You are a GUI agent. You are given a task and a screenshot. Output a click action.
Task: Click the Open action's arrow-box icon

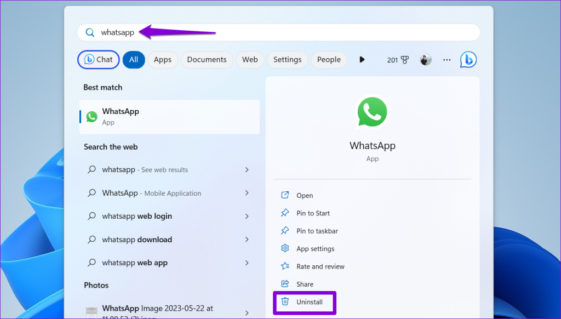[285, 195]
